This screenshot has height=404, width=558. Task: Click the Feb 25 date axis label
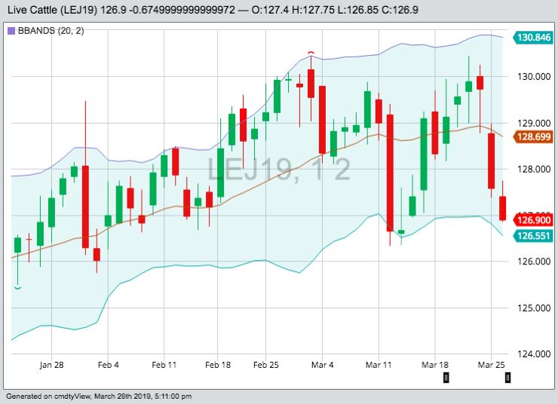(266, 365)
